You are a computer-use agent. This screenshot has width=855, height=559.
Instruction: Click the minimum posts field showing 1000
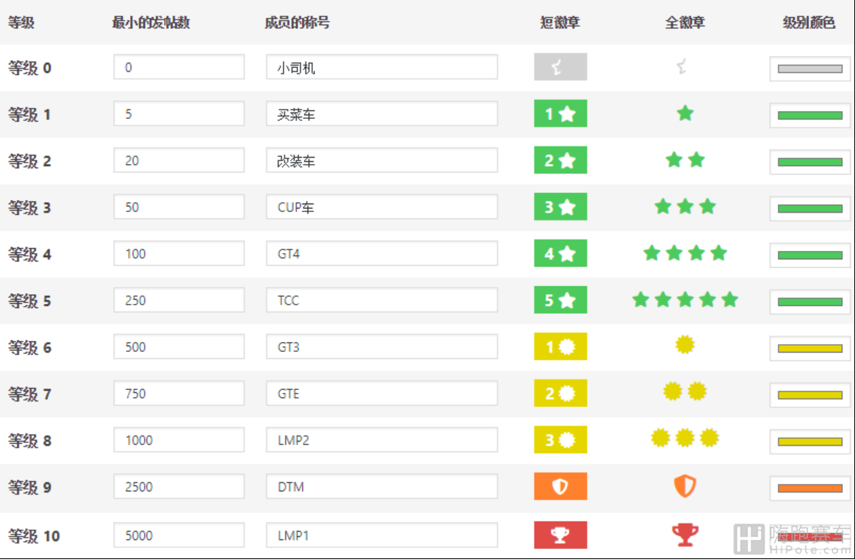point(179,440)
